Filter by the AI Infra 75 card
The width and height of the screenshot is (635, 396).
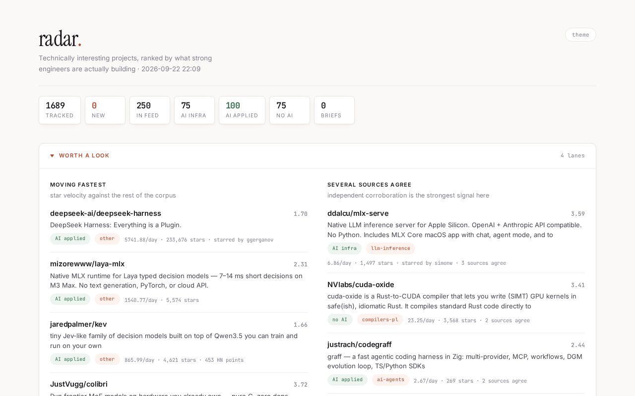tap(194, 110)
